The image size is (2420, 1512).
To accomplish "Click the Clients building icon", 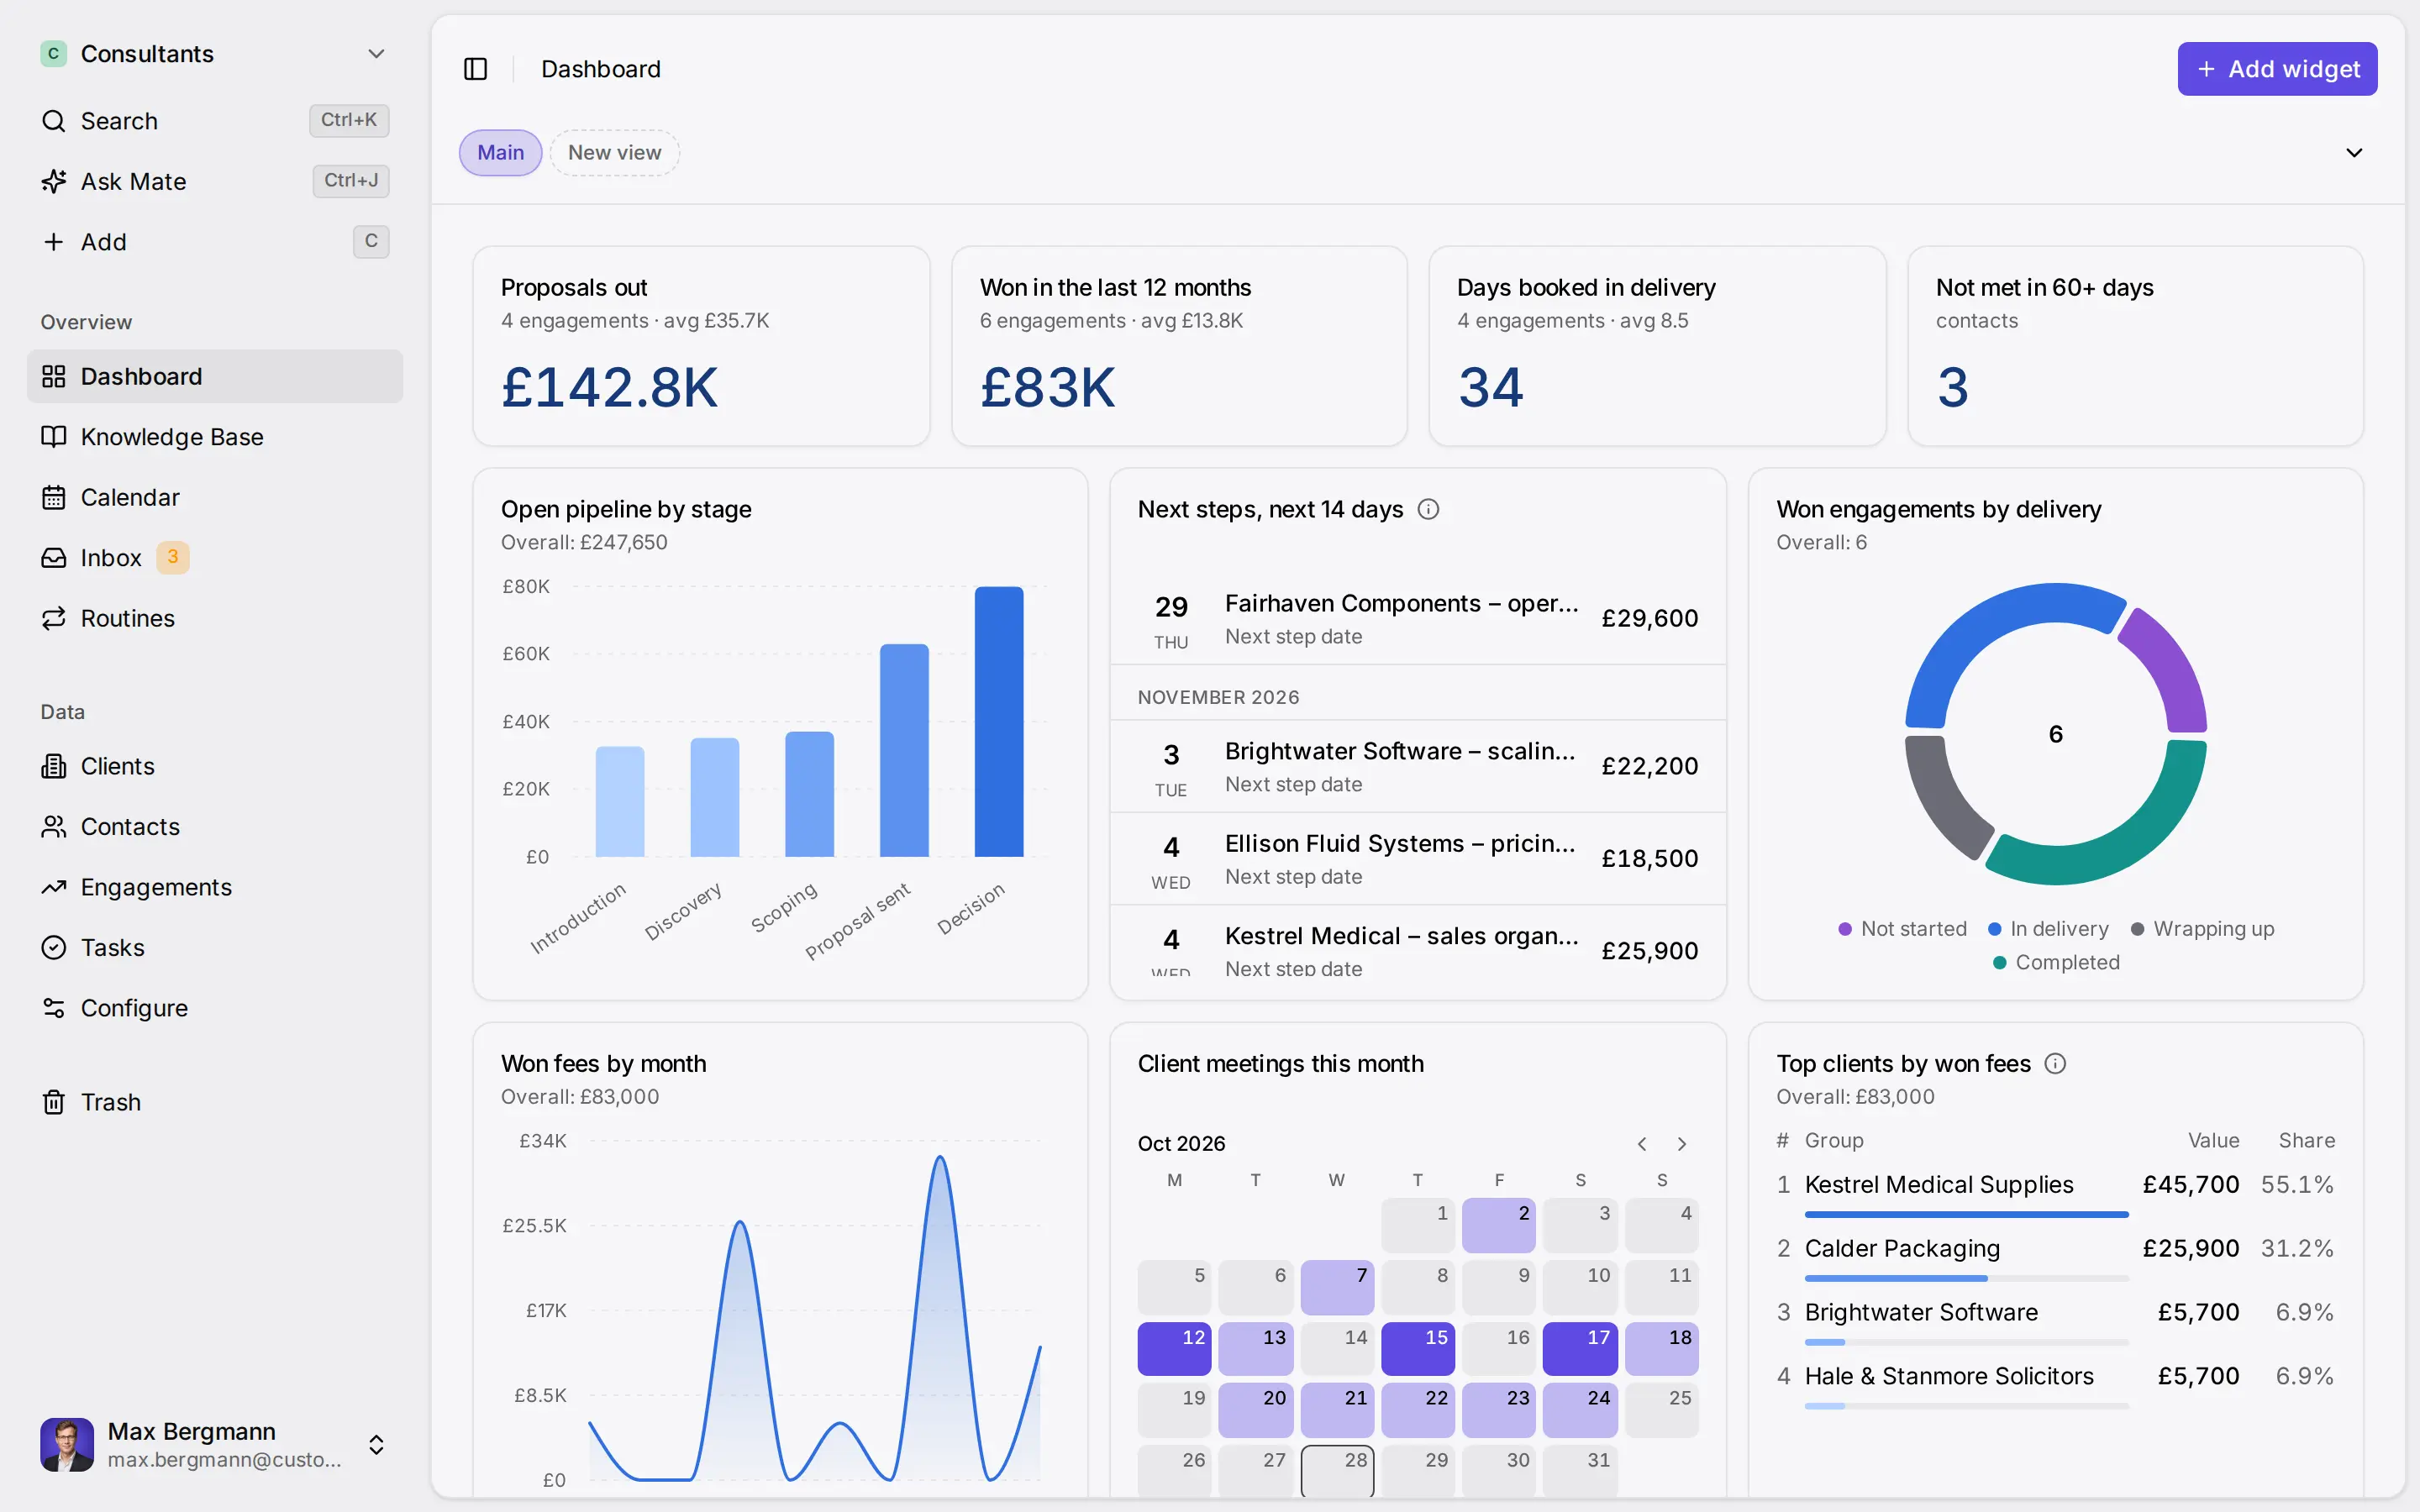I will click(x=53, y=766).
